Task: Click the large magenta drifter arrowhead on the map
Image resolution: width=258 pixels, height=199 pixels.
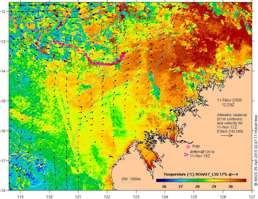Action: 77,49
